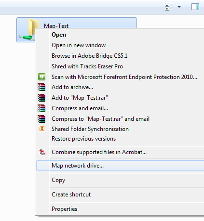Select Compress and email... entry
Screen dimensions: 204x221
(80, 108)
